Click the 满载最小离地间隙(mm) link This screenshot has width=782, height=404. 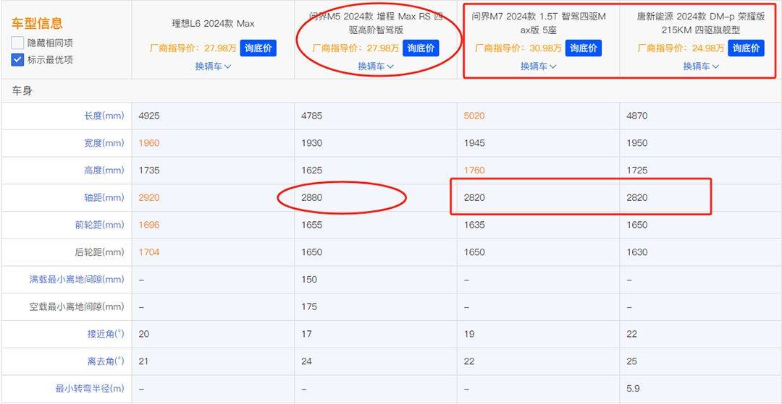[x=76, y=280]
